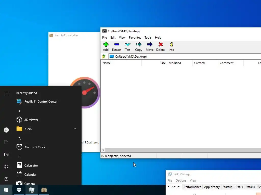Click the Windows Start button
Image resolution: width=261 pixels, height=195 pixels.
(6, 190)
